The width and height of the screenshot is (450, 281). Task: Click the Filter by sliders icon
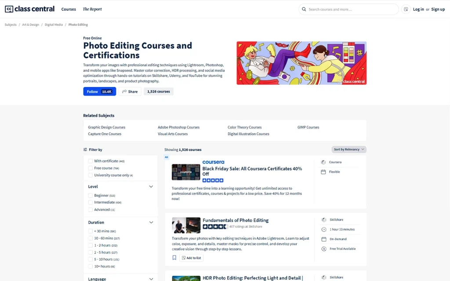pos(85,150)
